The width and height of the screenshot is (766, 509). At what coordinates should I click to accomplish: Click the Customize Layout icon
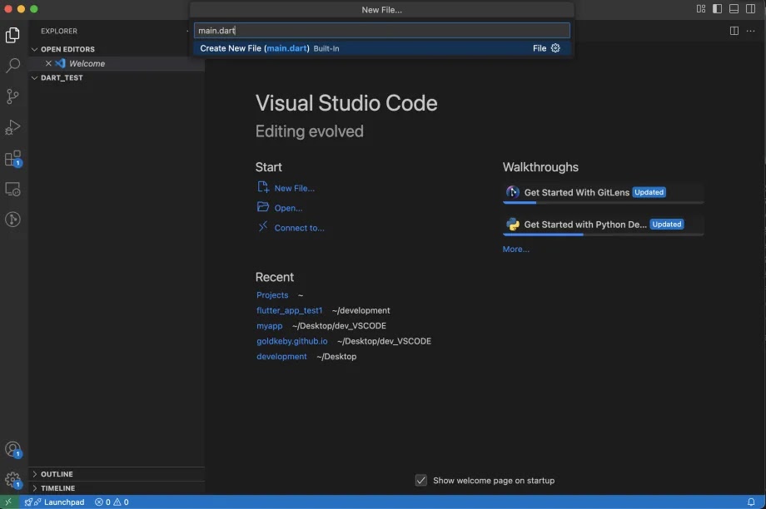700,9
